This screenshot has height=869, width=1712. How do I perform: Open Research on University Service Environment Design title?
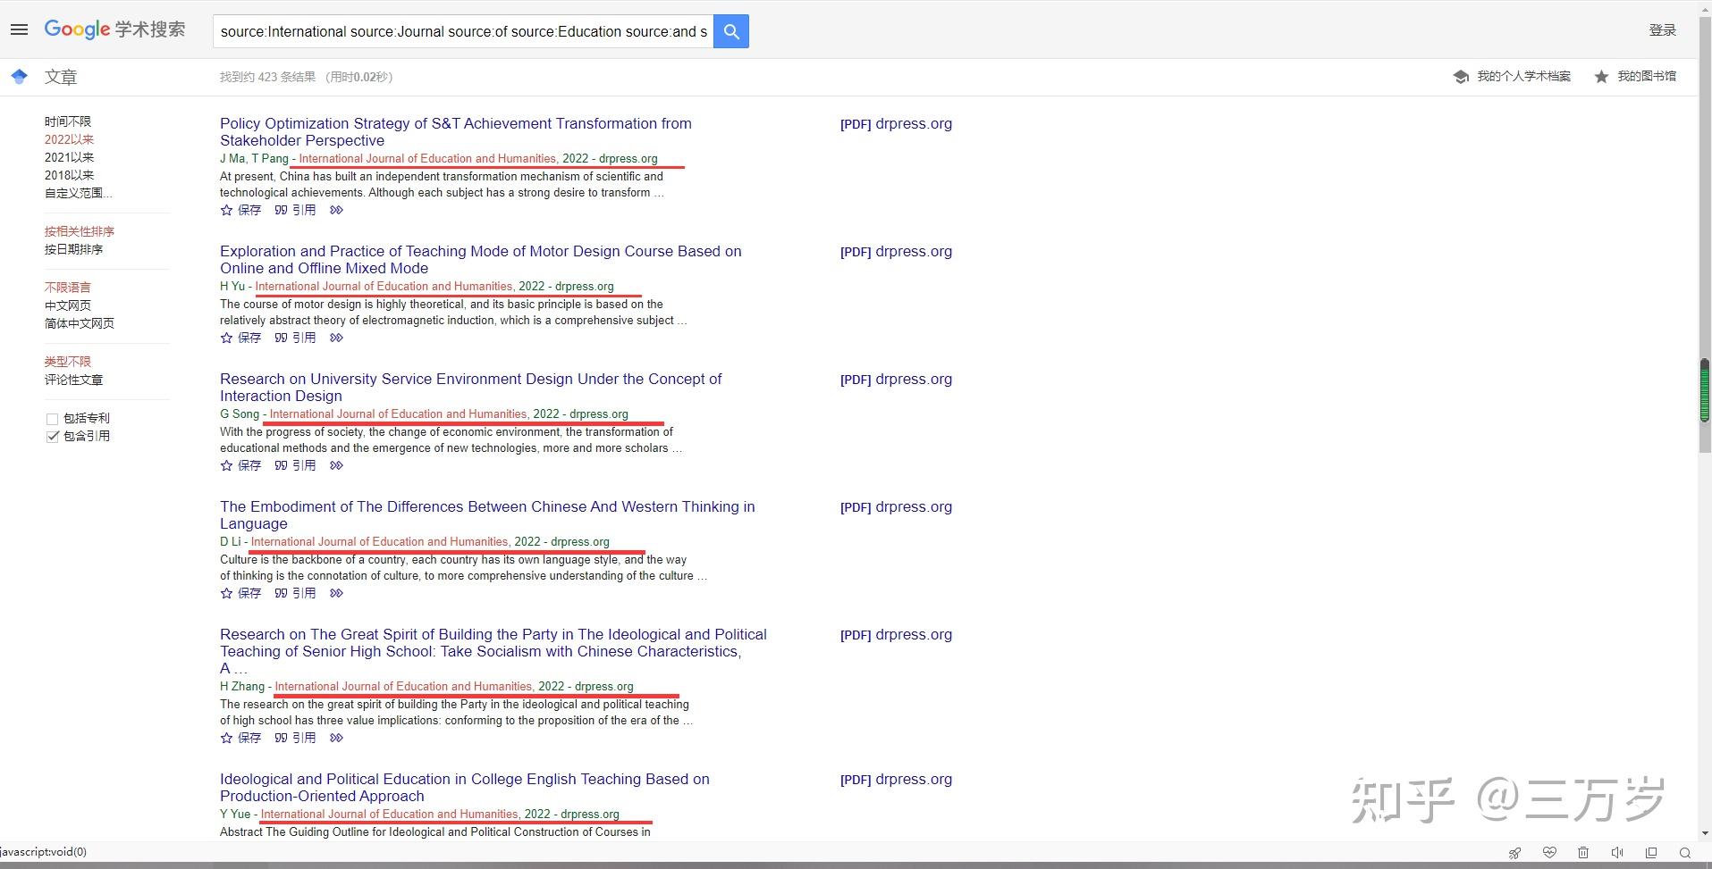(x=470, y=388)
